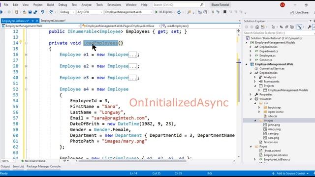This screenshot has width=315, height=177.
Task: Expand the Frameworks tree node
Action: [x=255, y=82]
